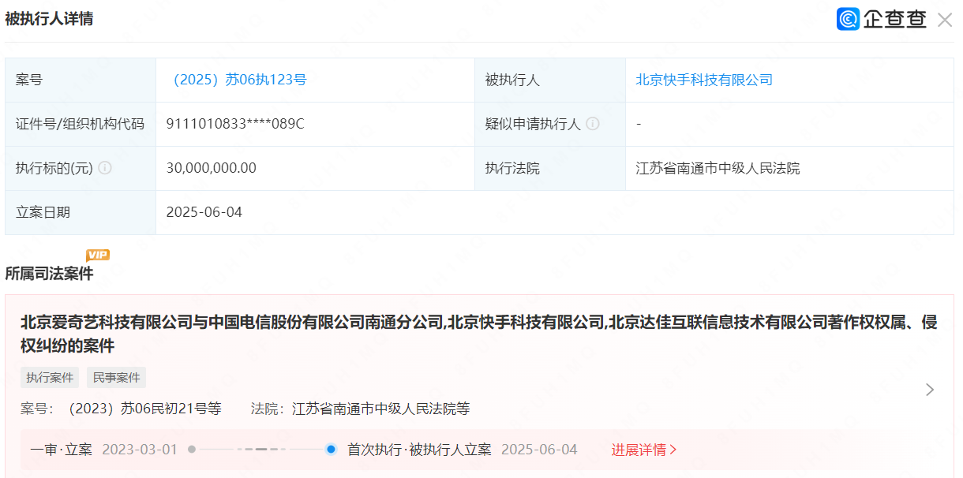The image size is (963, 478).
Task: Select the timeline date 2025-06-04 after 被执行人立案
Action: pos(539,450)
